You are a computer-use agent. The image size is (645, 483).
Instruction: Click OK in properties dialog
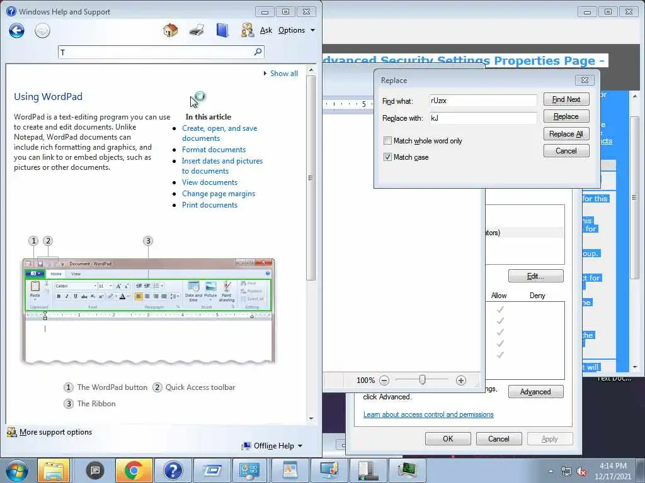pos(448,438)
